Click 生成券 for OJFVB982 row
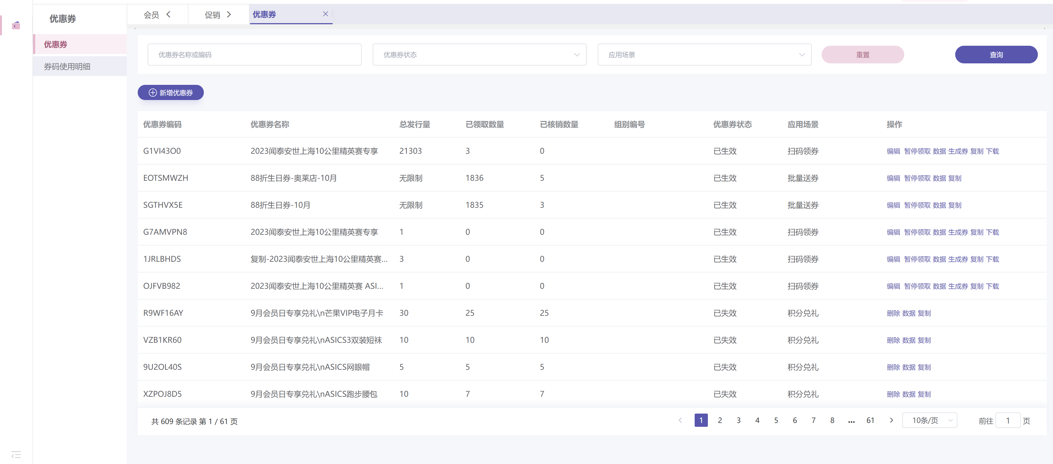Viewport: 1053px width, 464px height. pyautogui.click(x=958, y=286)
